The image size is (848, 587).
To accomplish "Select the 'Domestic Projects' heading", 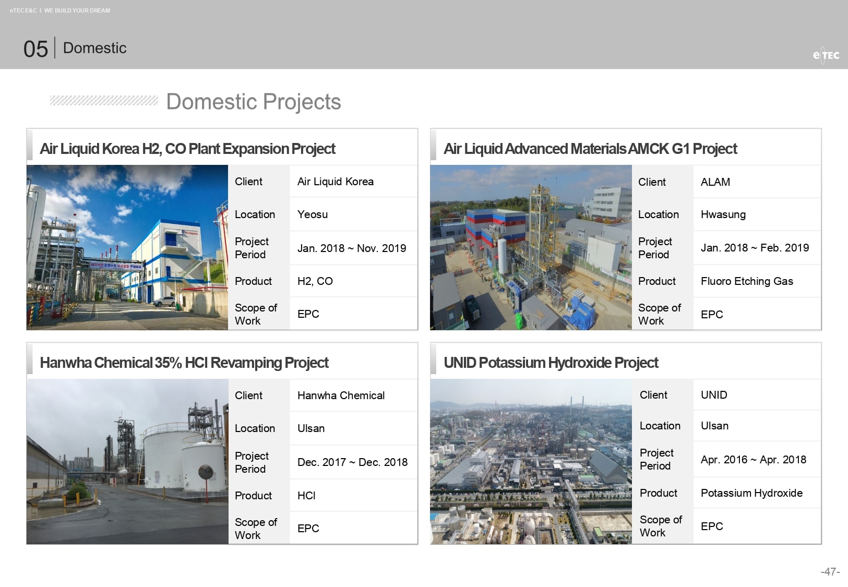I will tap(254, 101).
